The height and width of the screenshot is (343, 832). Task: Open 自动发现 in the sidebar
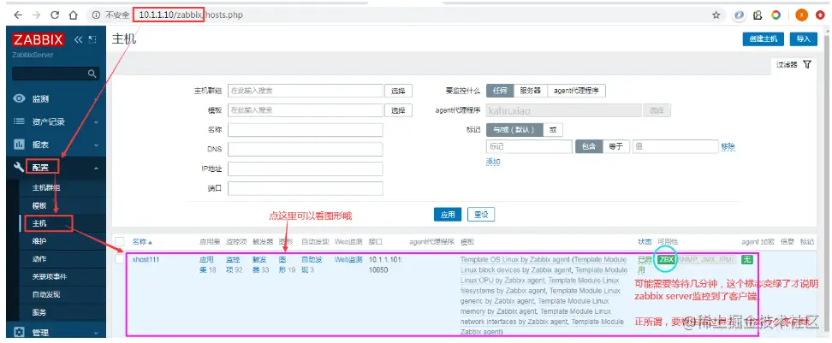coord(46,294)
